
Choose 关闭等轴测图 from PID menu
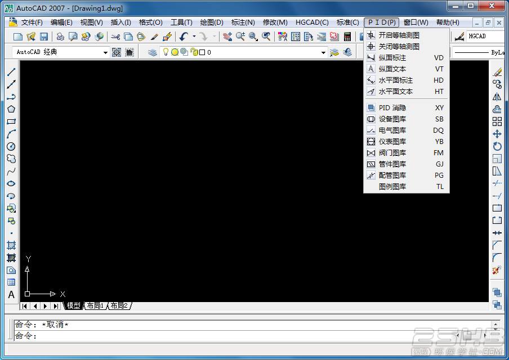[407, 46]
